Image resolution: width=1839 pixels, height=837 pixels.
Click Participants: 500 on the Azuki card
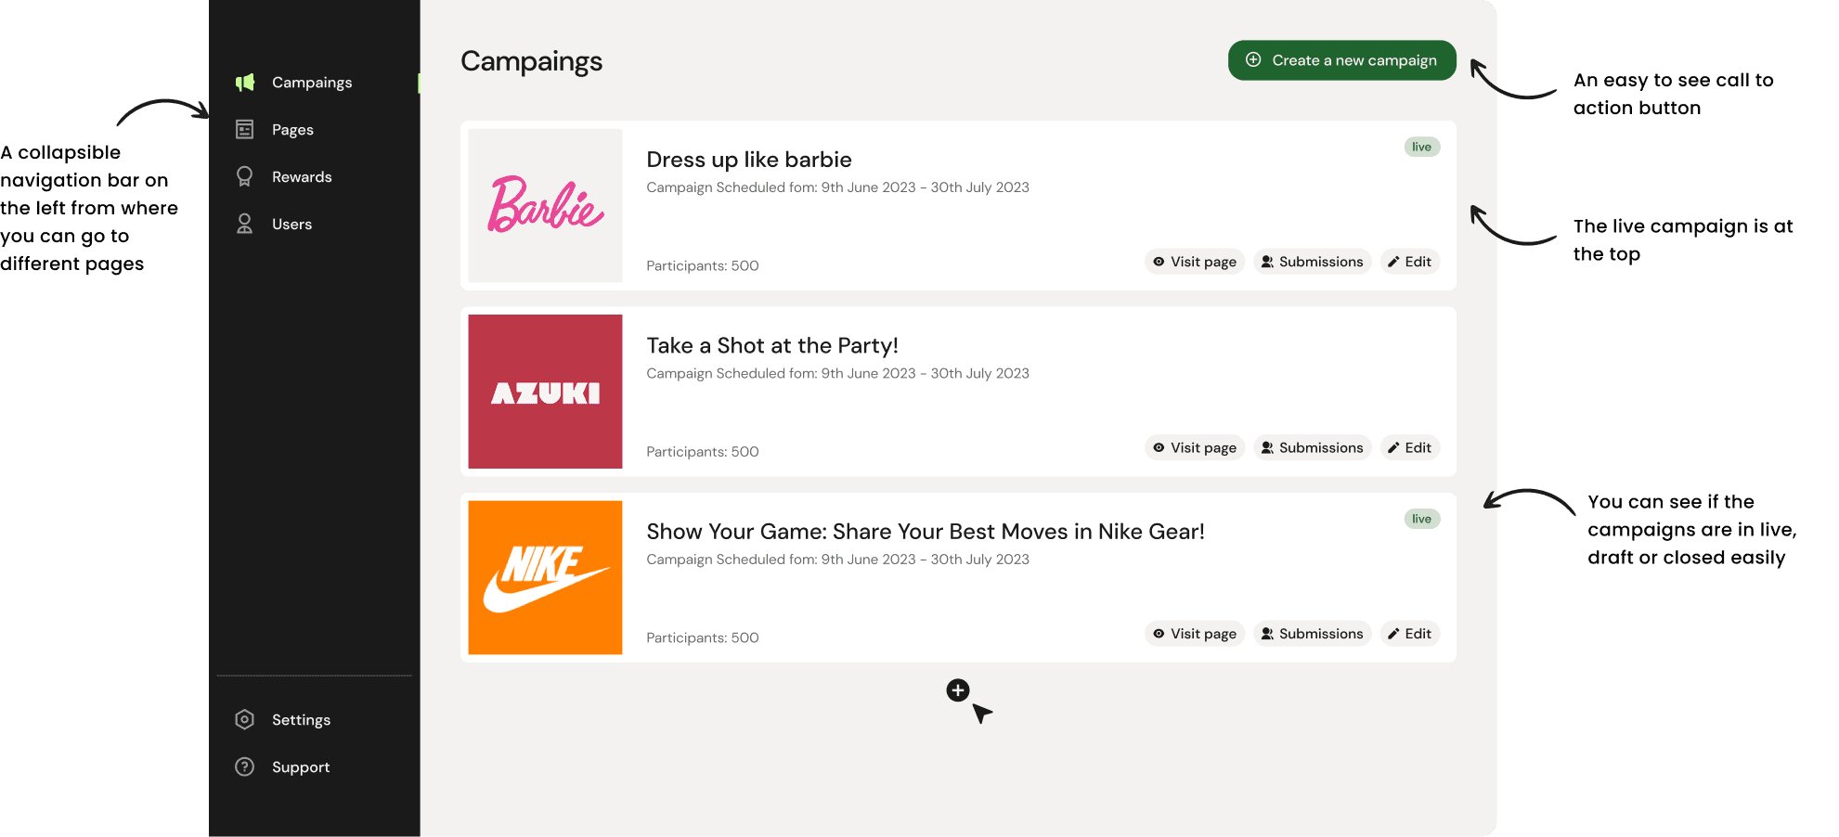703,452
